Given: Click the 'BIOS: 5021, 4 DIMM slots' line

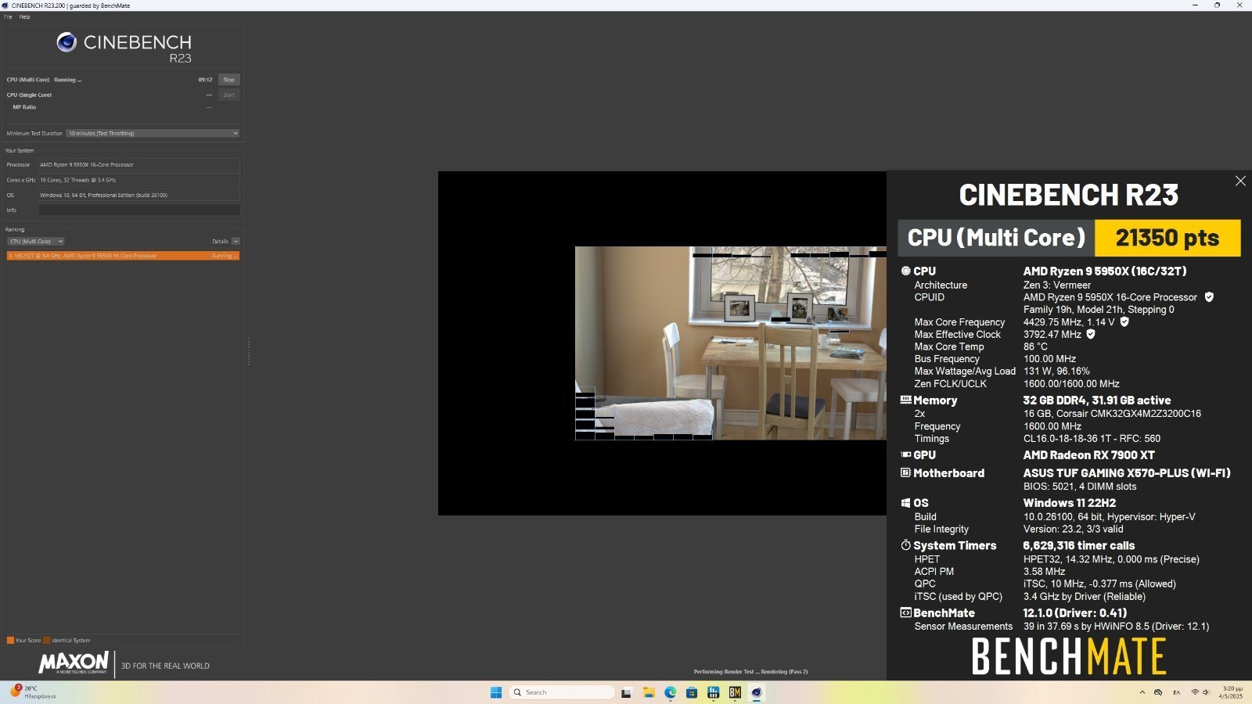Looking at the screenshot, I should (1080, 486).
